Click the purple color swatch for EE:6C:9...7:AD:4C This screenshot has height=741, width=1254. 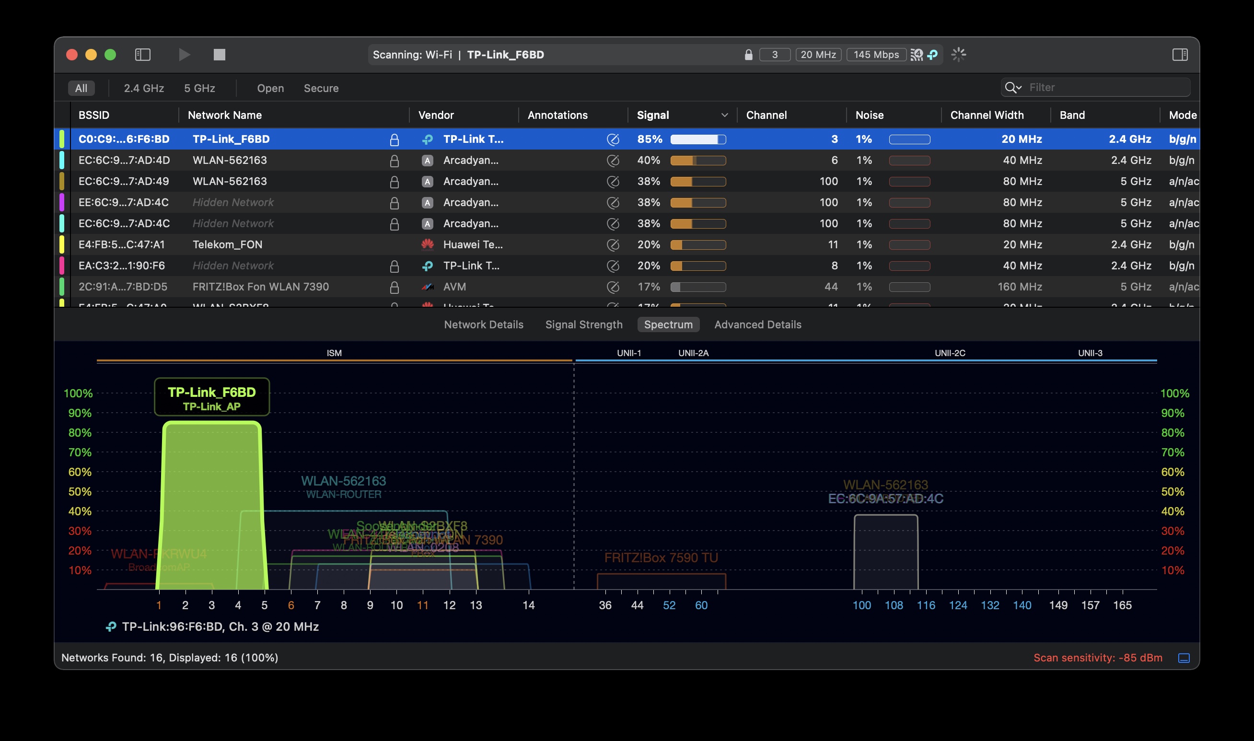(x=62, y=202)
